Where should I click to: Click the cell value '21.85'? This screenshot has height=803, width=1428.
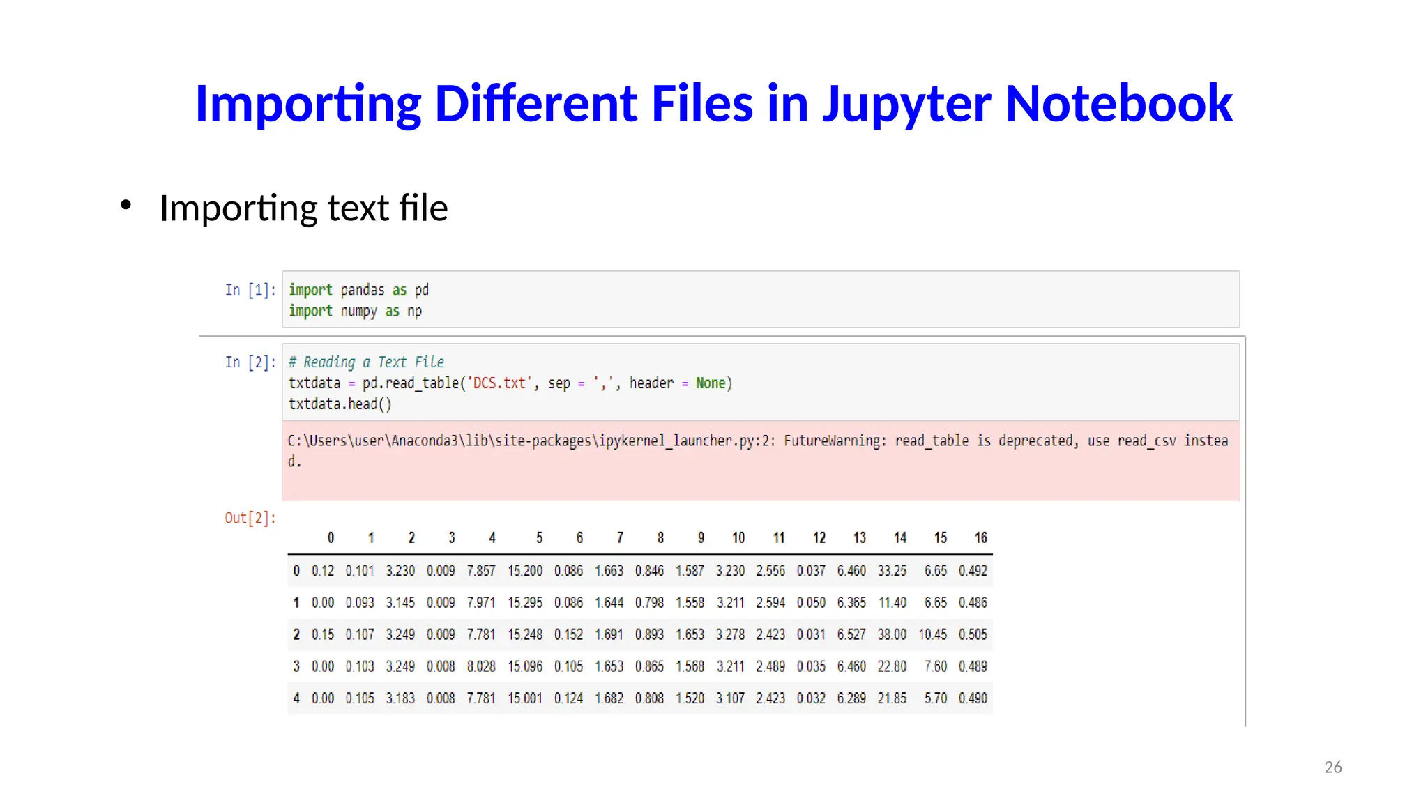point(892,698)
